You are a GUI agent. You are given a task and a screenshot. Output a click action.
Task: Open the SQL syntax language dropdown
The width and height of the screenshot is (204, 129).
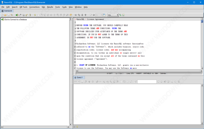click(x=113, y=15)
